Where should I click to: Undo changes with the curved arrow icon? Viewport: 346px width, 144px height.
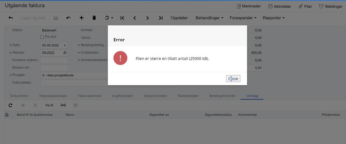pyautogui.click(x=69, y=18)
